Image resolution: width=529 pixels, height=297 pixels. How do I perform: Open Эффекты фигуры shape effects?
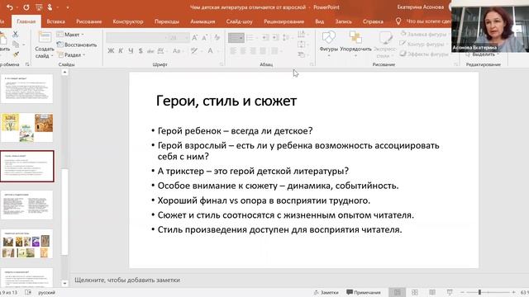tap(424, 54)
